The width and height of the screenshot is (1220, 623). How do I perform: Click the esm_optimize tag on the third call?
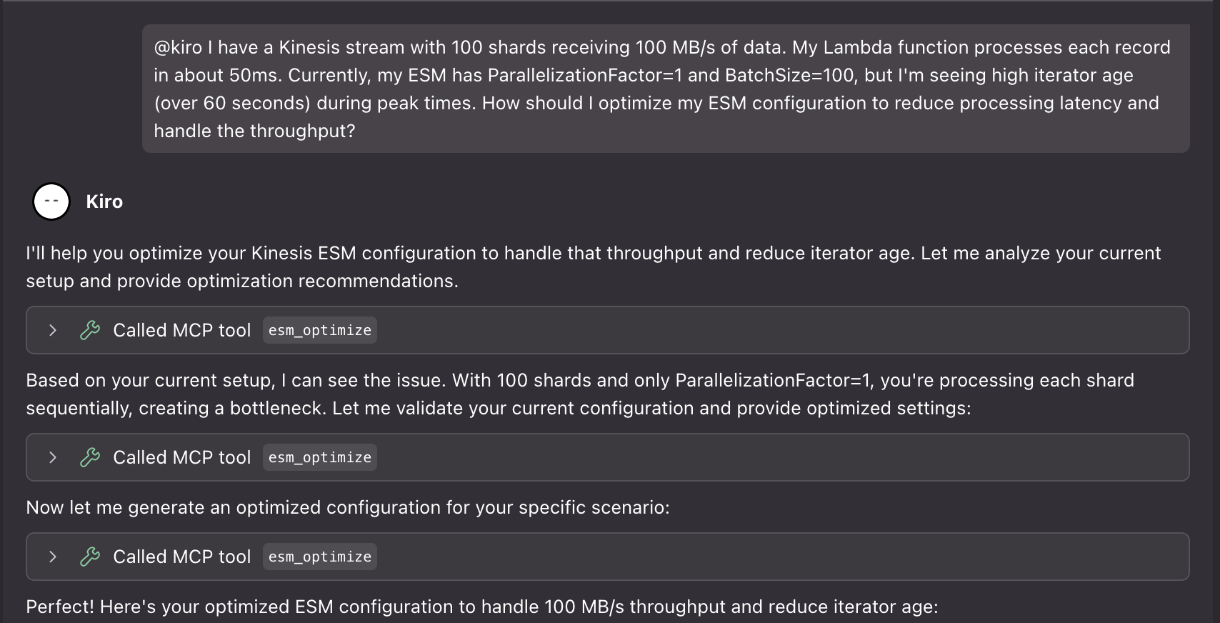tap(319, 557)
